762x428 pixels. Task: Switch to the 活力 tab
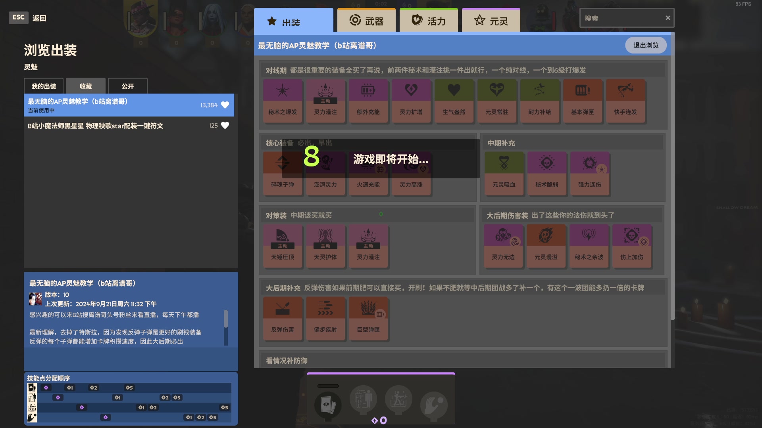[x=429, y=21]
